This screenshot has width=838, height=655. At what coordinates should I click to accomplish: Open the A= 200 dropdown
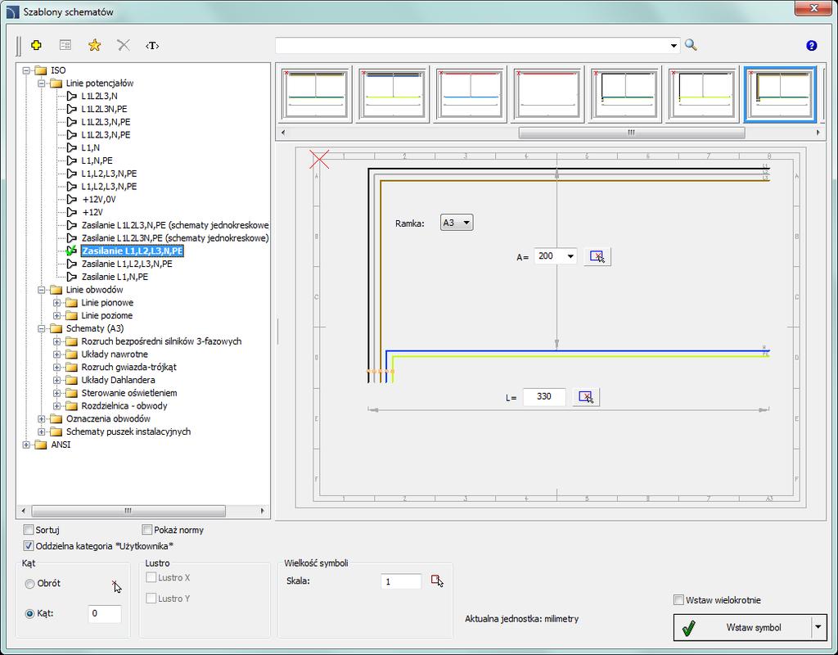570,256
